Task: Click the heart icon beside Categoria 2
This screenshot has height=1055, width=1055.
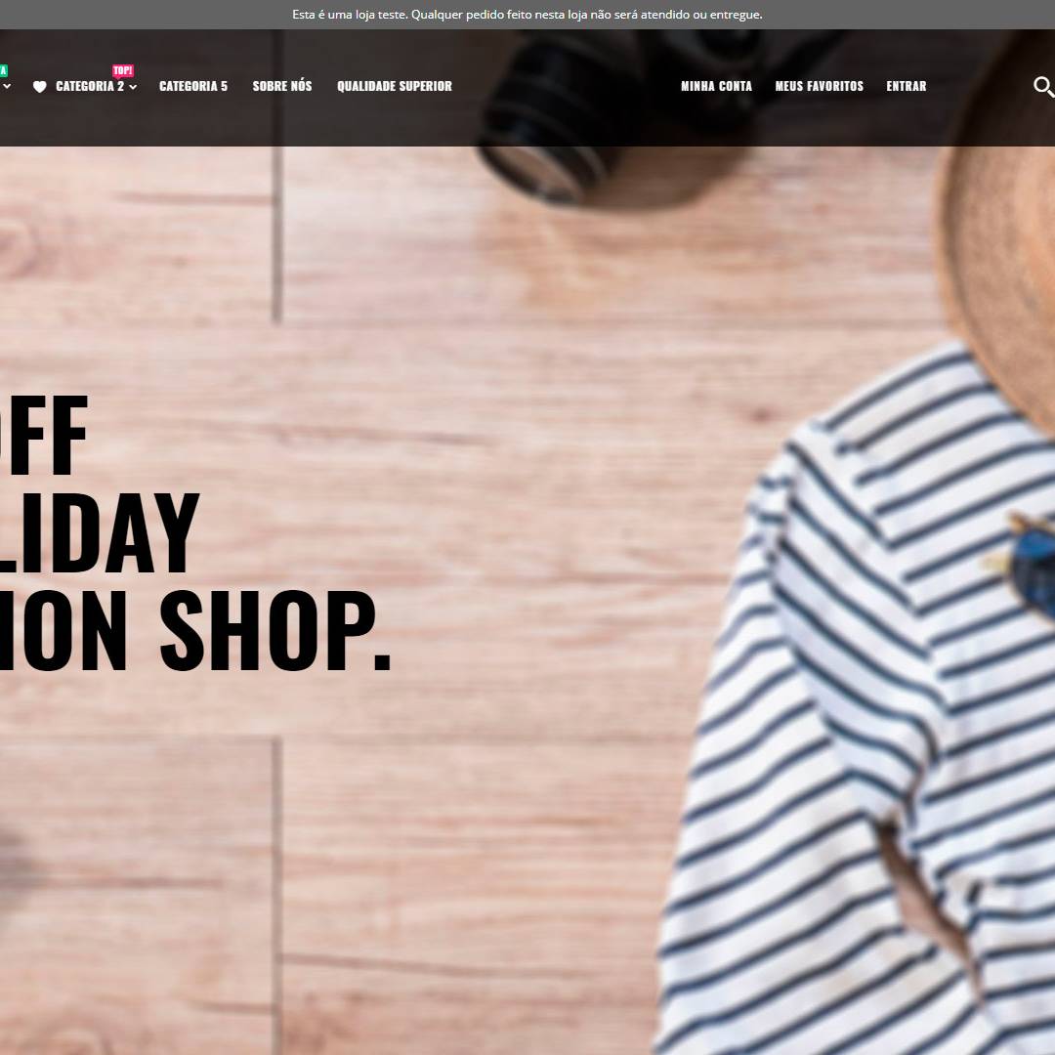Action: [x=40, y=87]
